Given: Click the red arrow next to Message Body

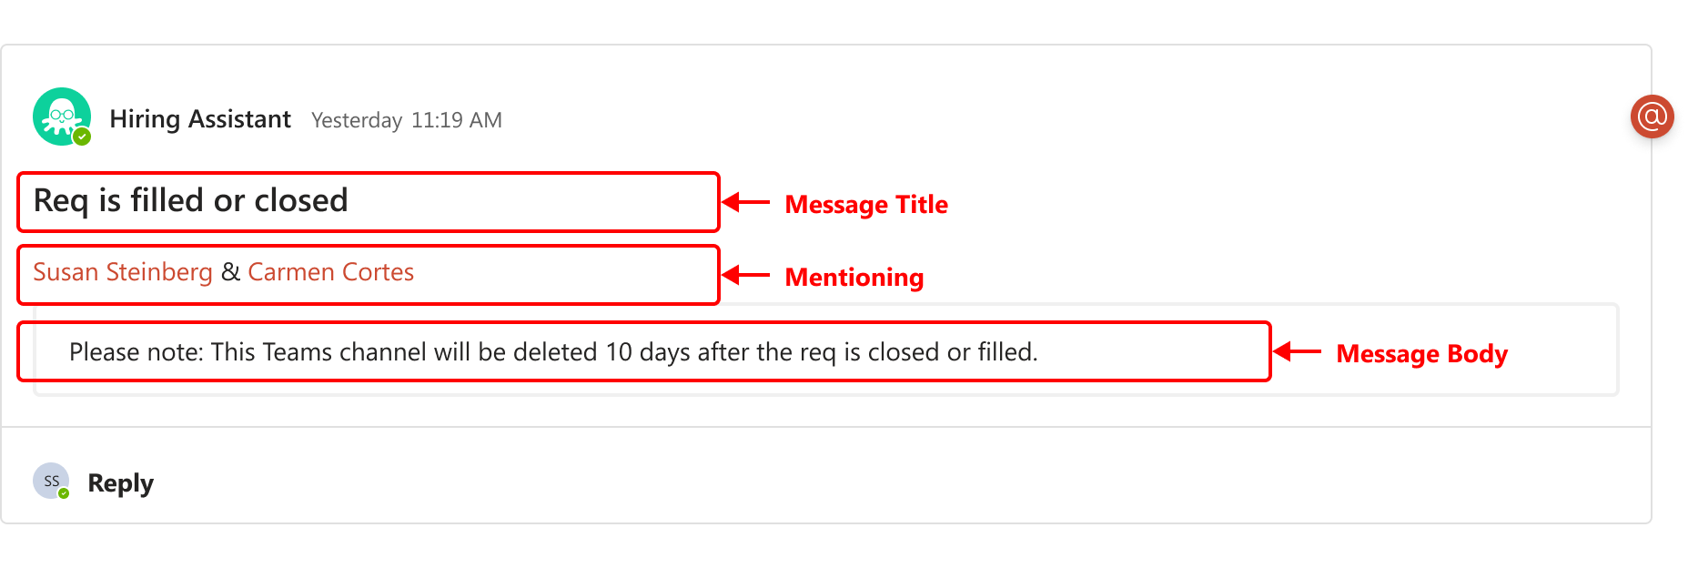Looking at the screenshot, I should click(1298, 351).
